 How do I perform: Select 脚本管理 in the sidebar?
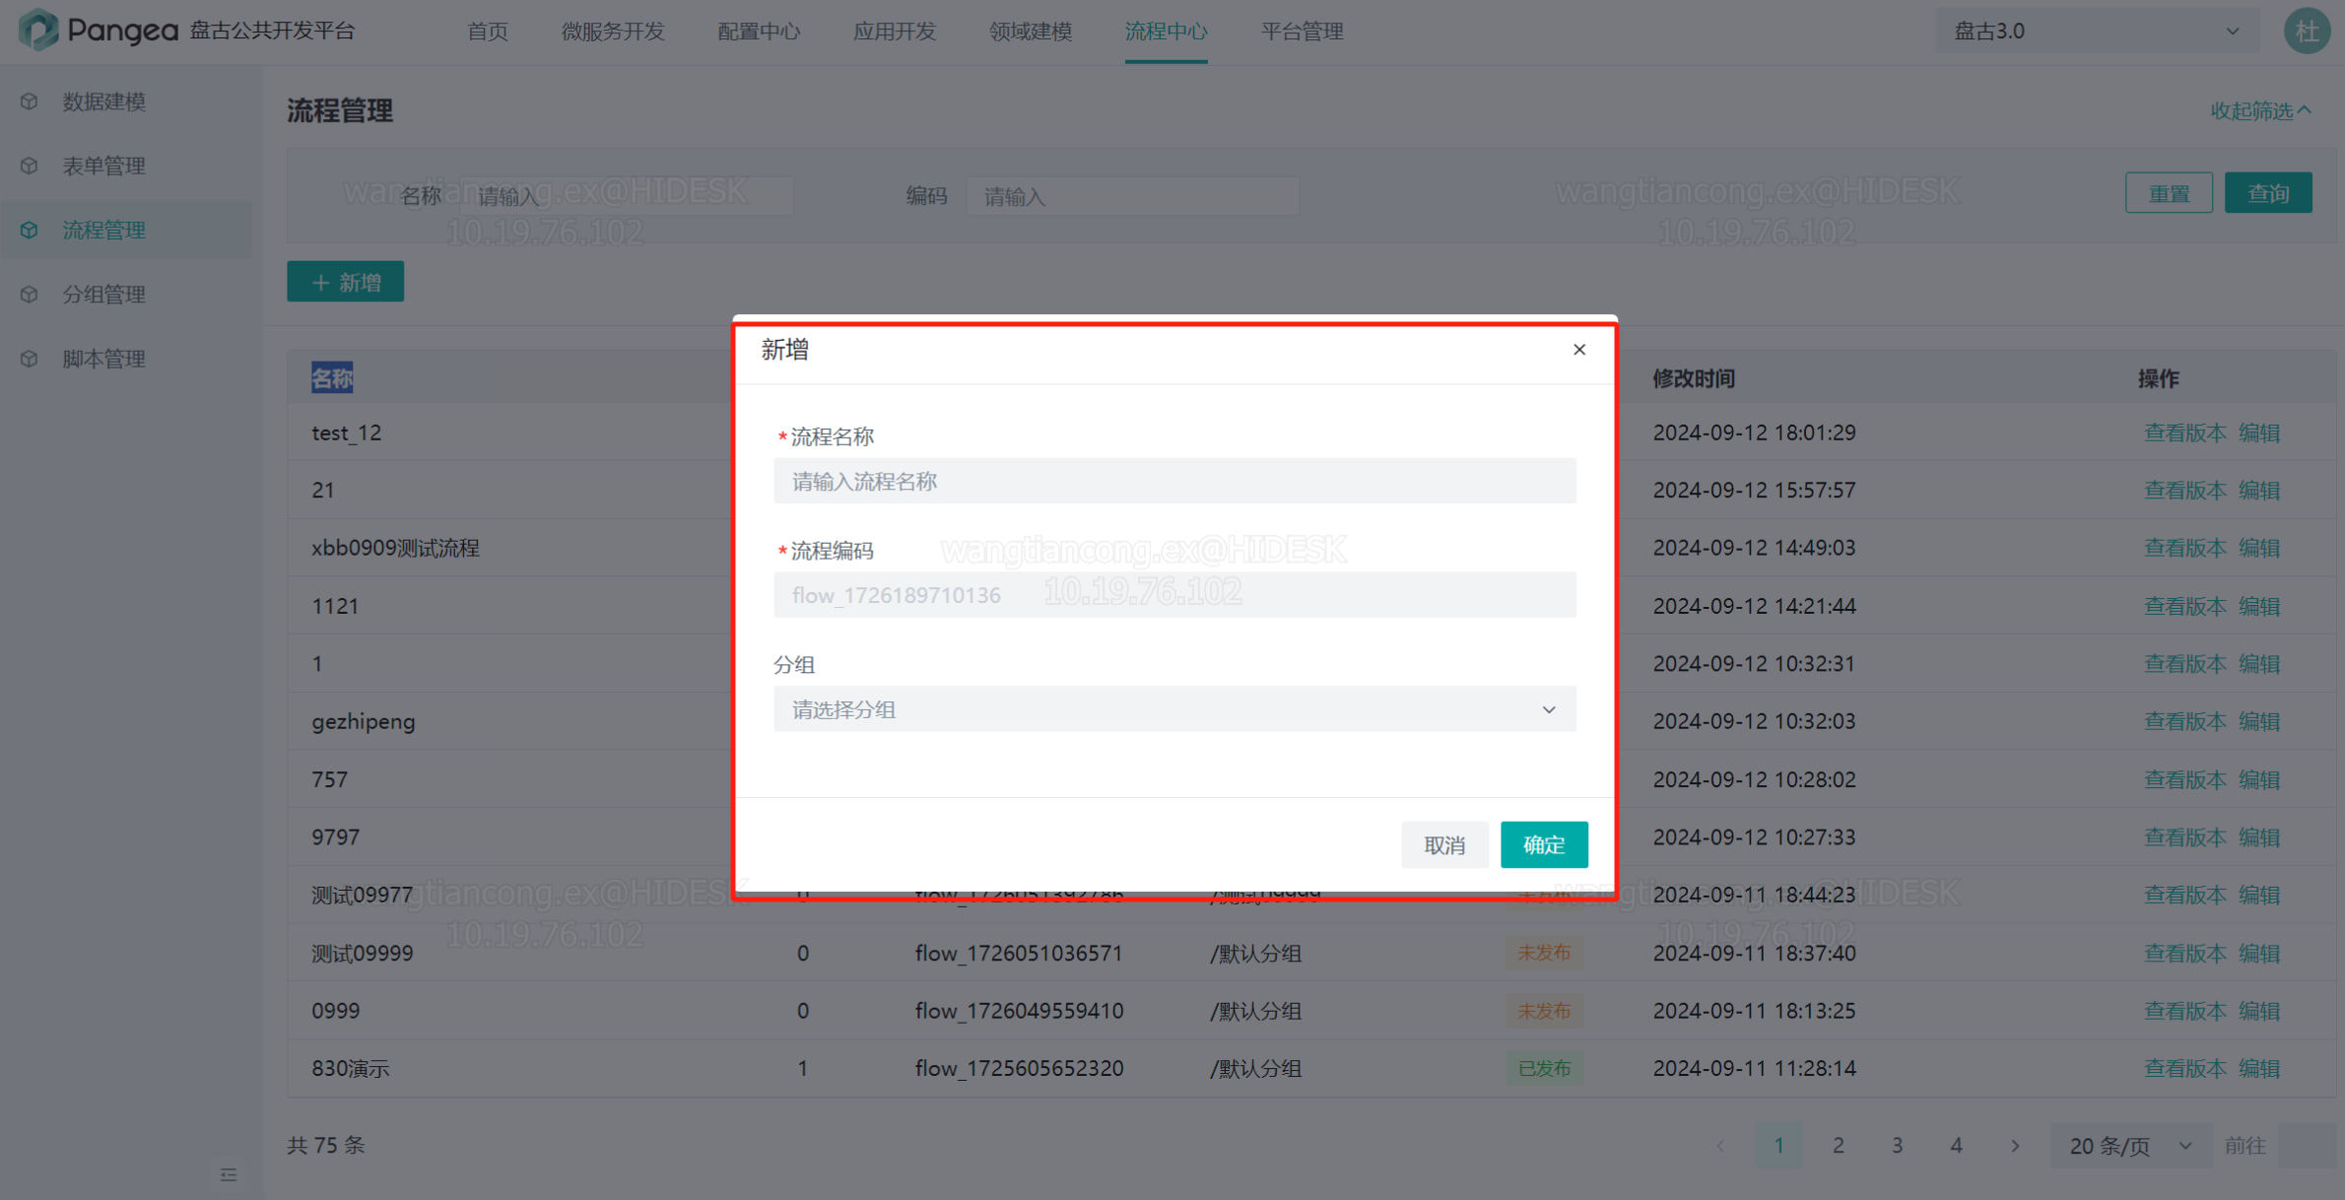[x=104, y=359]
